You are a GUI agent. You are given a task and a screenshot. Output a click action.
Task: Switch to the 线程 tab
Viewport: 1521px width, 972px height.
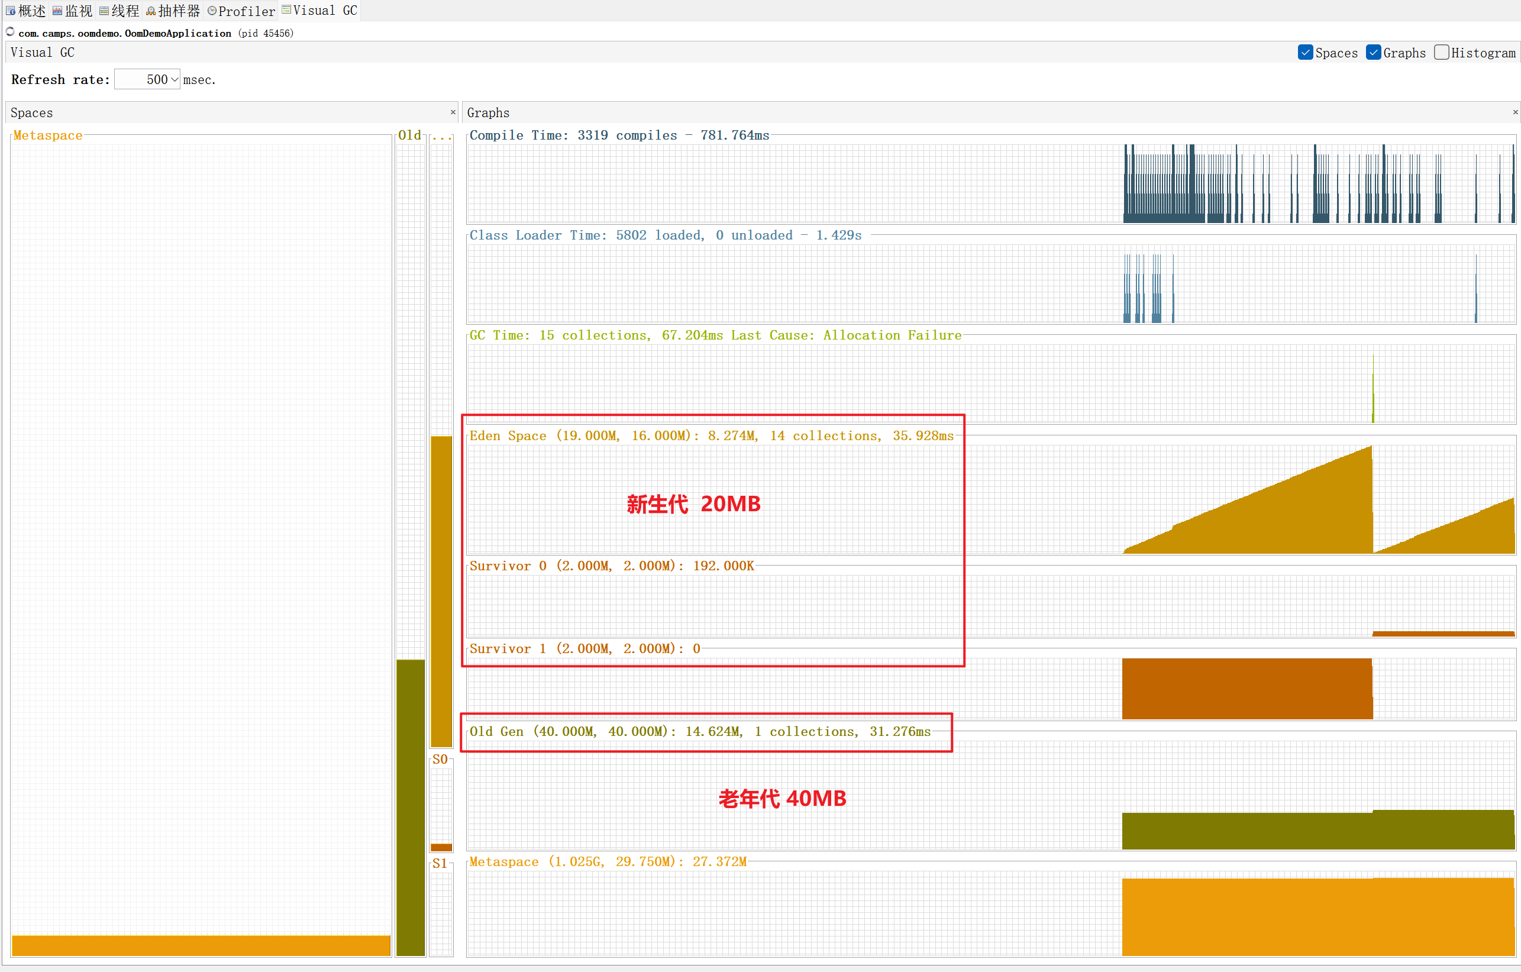(125, 11)
